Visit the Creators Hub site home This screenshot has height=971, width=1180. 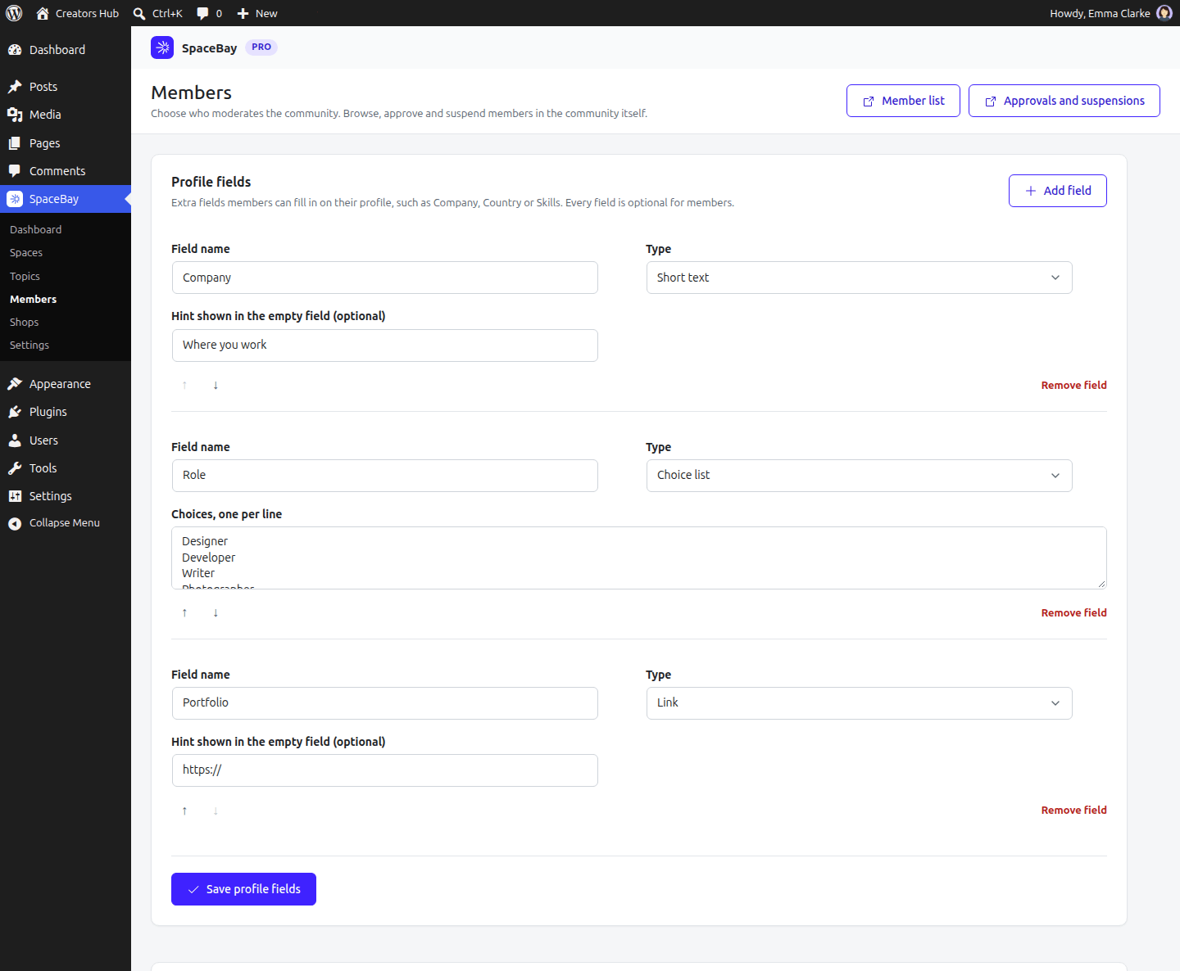tap(43, 13)
